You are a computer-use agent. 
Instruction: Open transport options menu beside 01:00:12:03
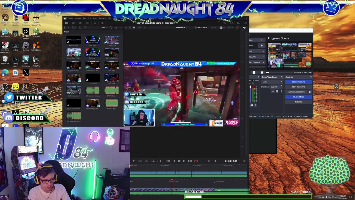[x=244, y=161]
